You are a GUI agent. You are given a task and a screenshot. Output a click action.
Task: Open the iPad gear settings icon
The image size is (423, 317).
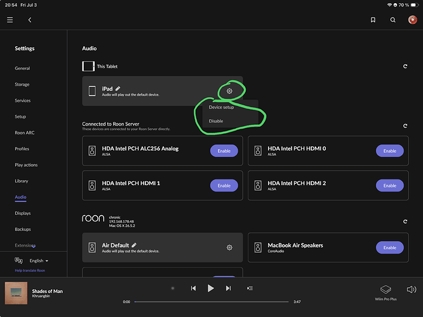point(229,91)
